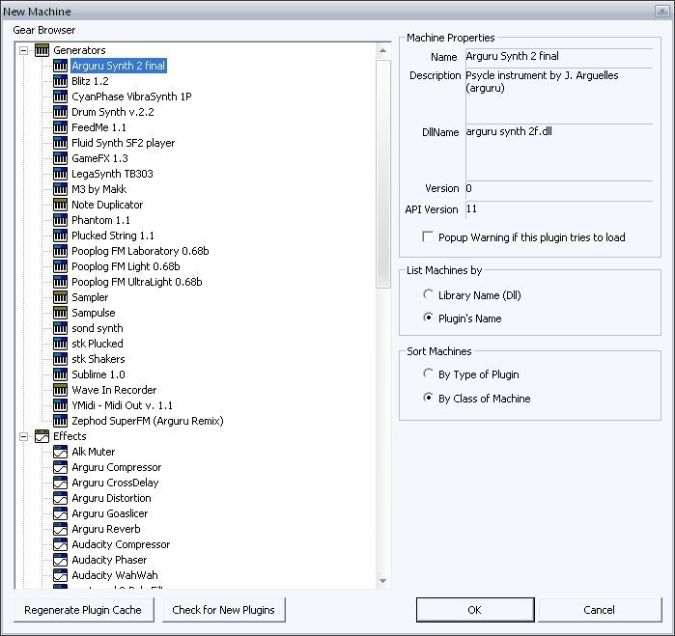Collapse the Effects tree node
This screenshot has width=675, height=636.
tap(24, 436)
